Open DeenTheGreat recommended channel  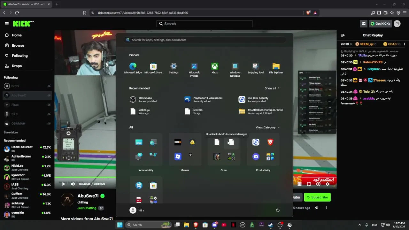point(27,149)
